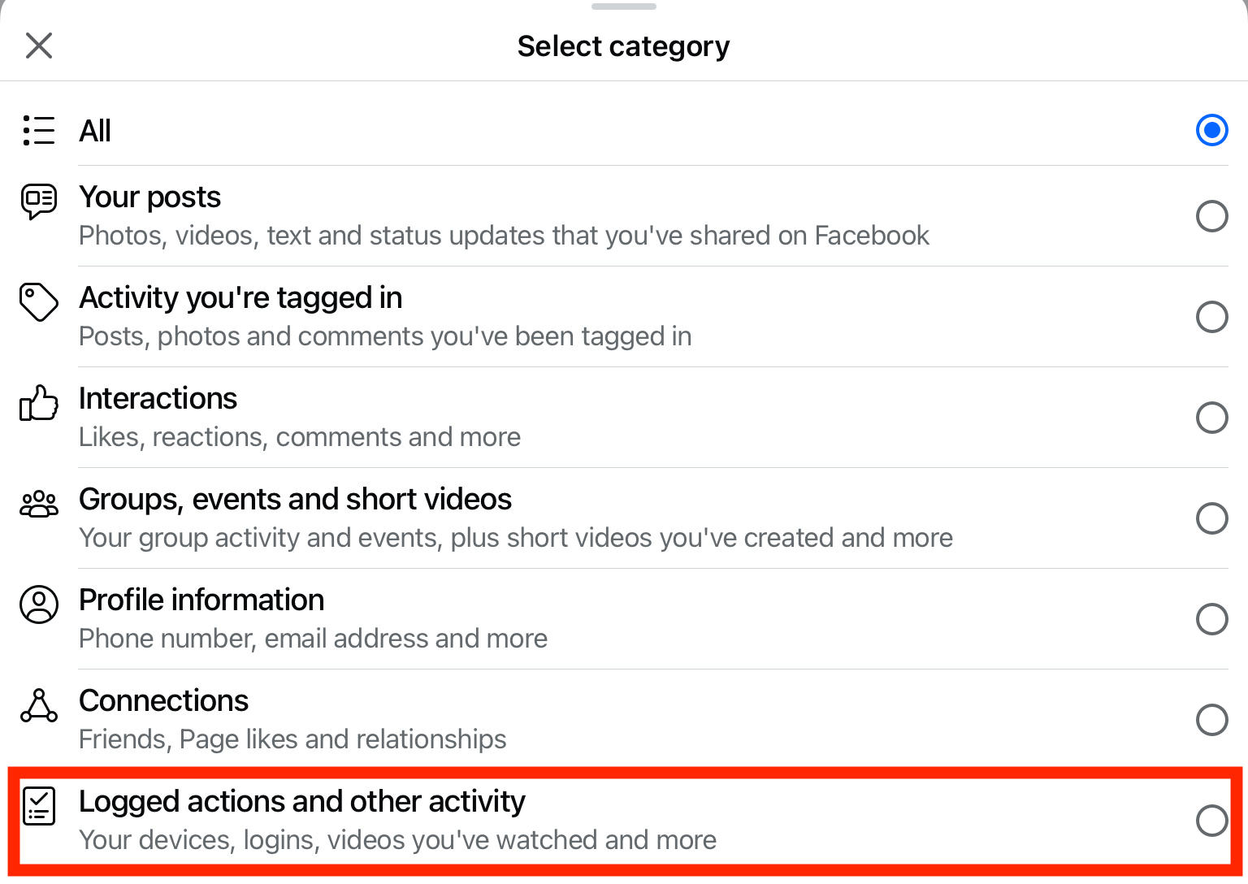The width and height of the screenshot is (1248, 884).
Task: Tap the sheet drag handle at top
Action: pyautogui.click(x=623, y=6)
